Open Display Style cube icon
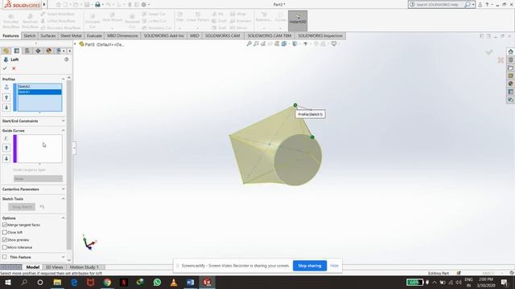This screenshot has height=289, width=515. [295, 44]
